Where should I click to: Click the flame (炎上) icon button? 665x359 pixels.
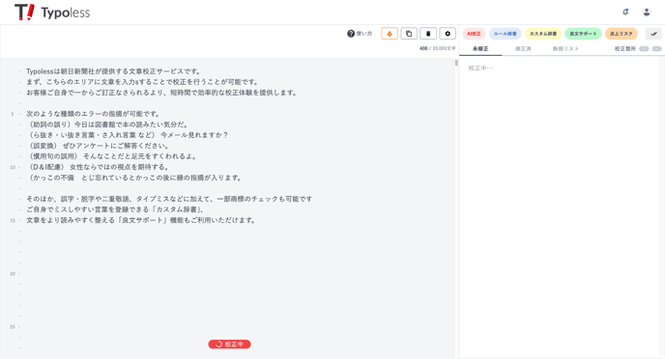pos(390,34)
